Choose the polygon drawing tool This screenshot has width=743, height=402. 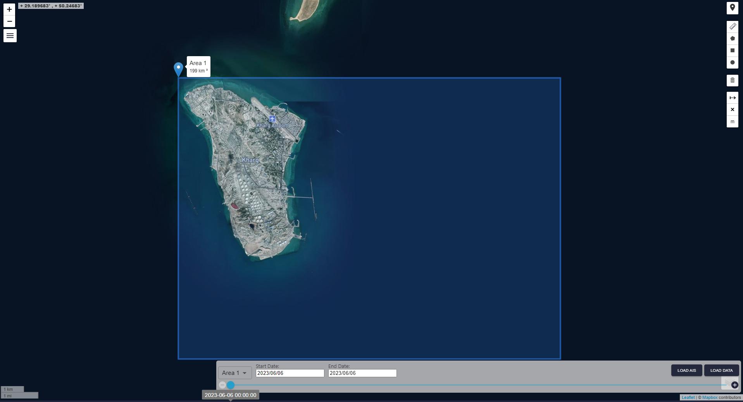pos(732,38)
